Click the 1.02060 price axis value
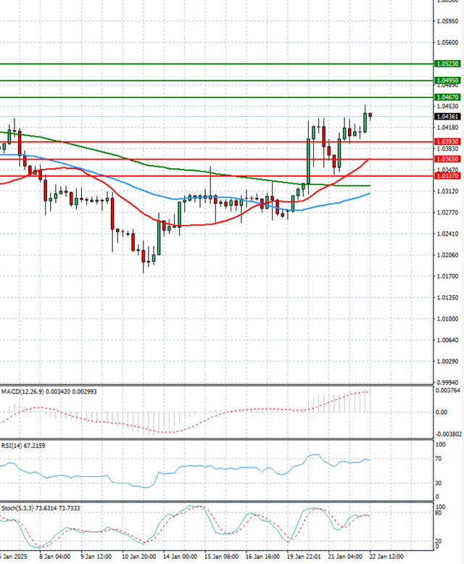 tap(447, 255)
